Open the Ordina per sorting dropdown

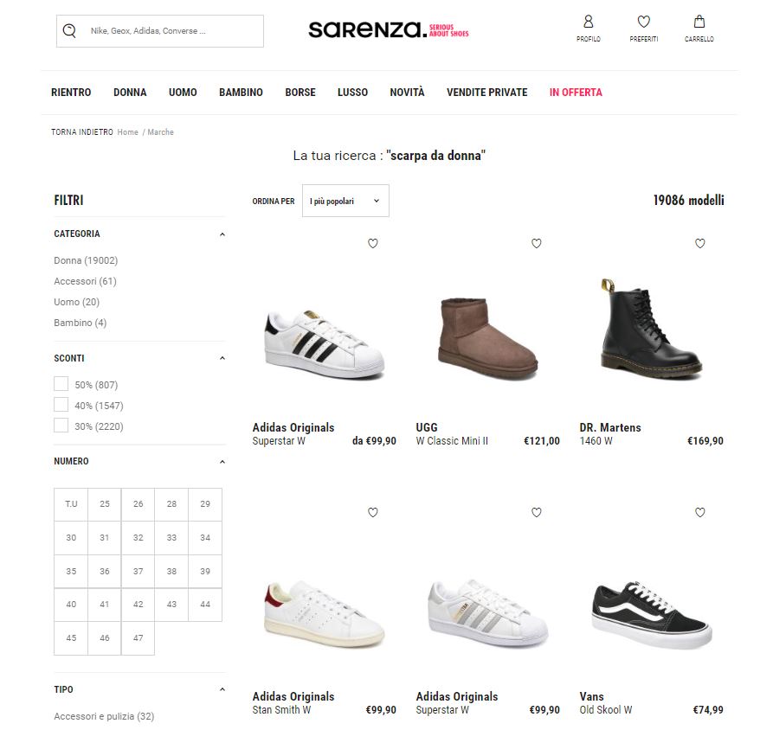(x=345, y=201)
